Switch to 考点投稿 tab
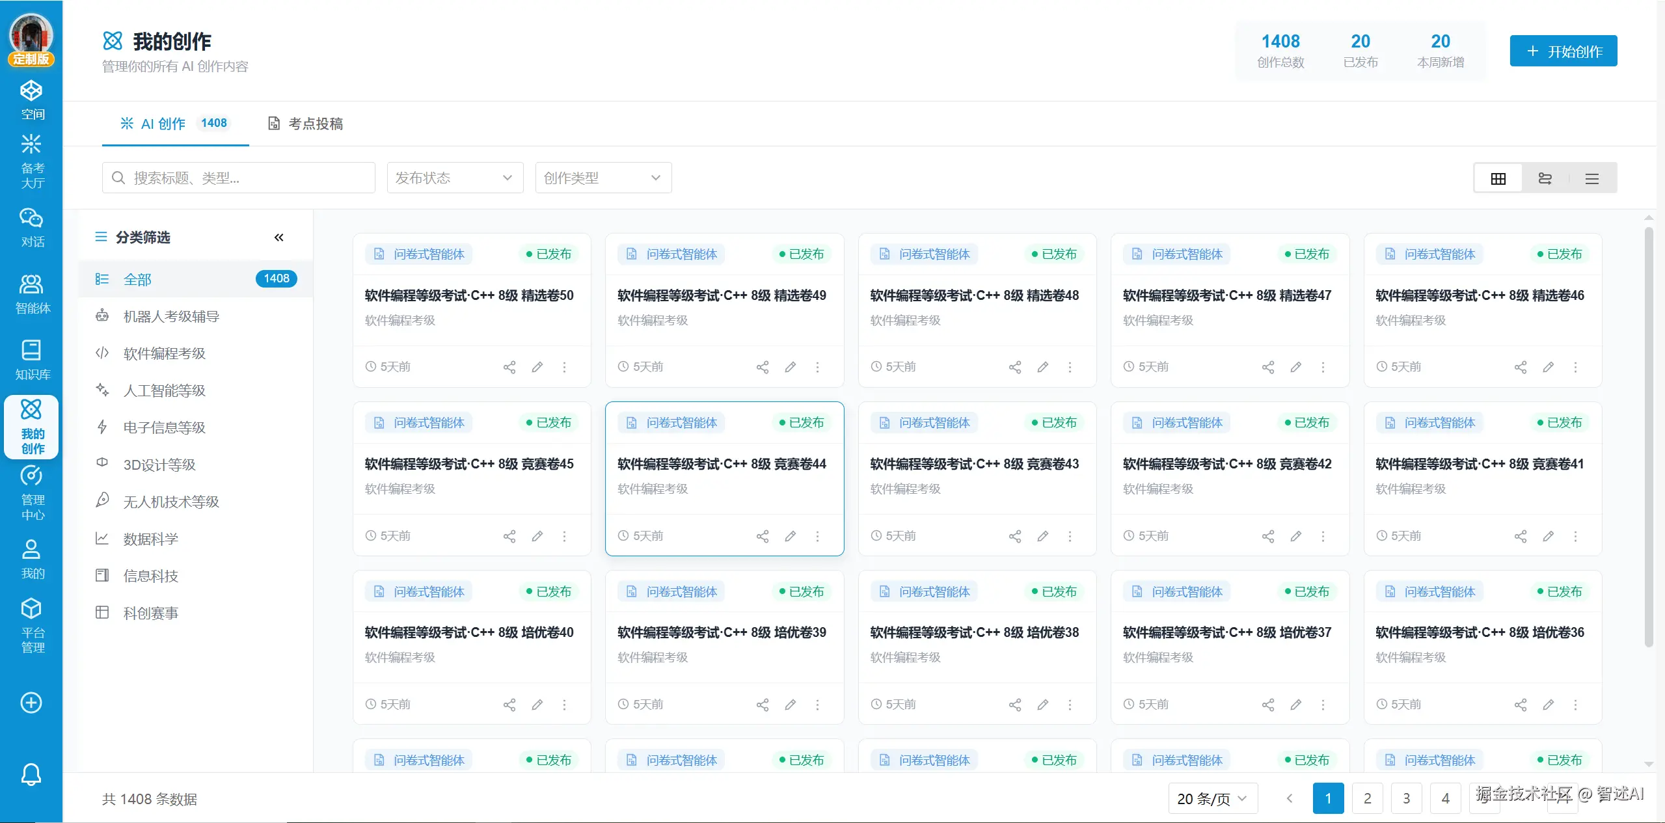 coord(306,124)
